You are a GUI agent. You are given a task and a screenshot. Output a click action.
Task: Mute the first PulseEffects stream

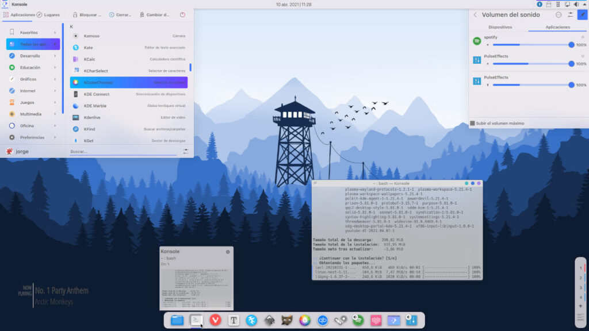pos(488,64)
